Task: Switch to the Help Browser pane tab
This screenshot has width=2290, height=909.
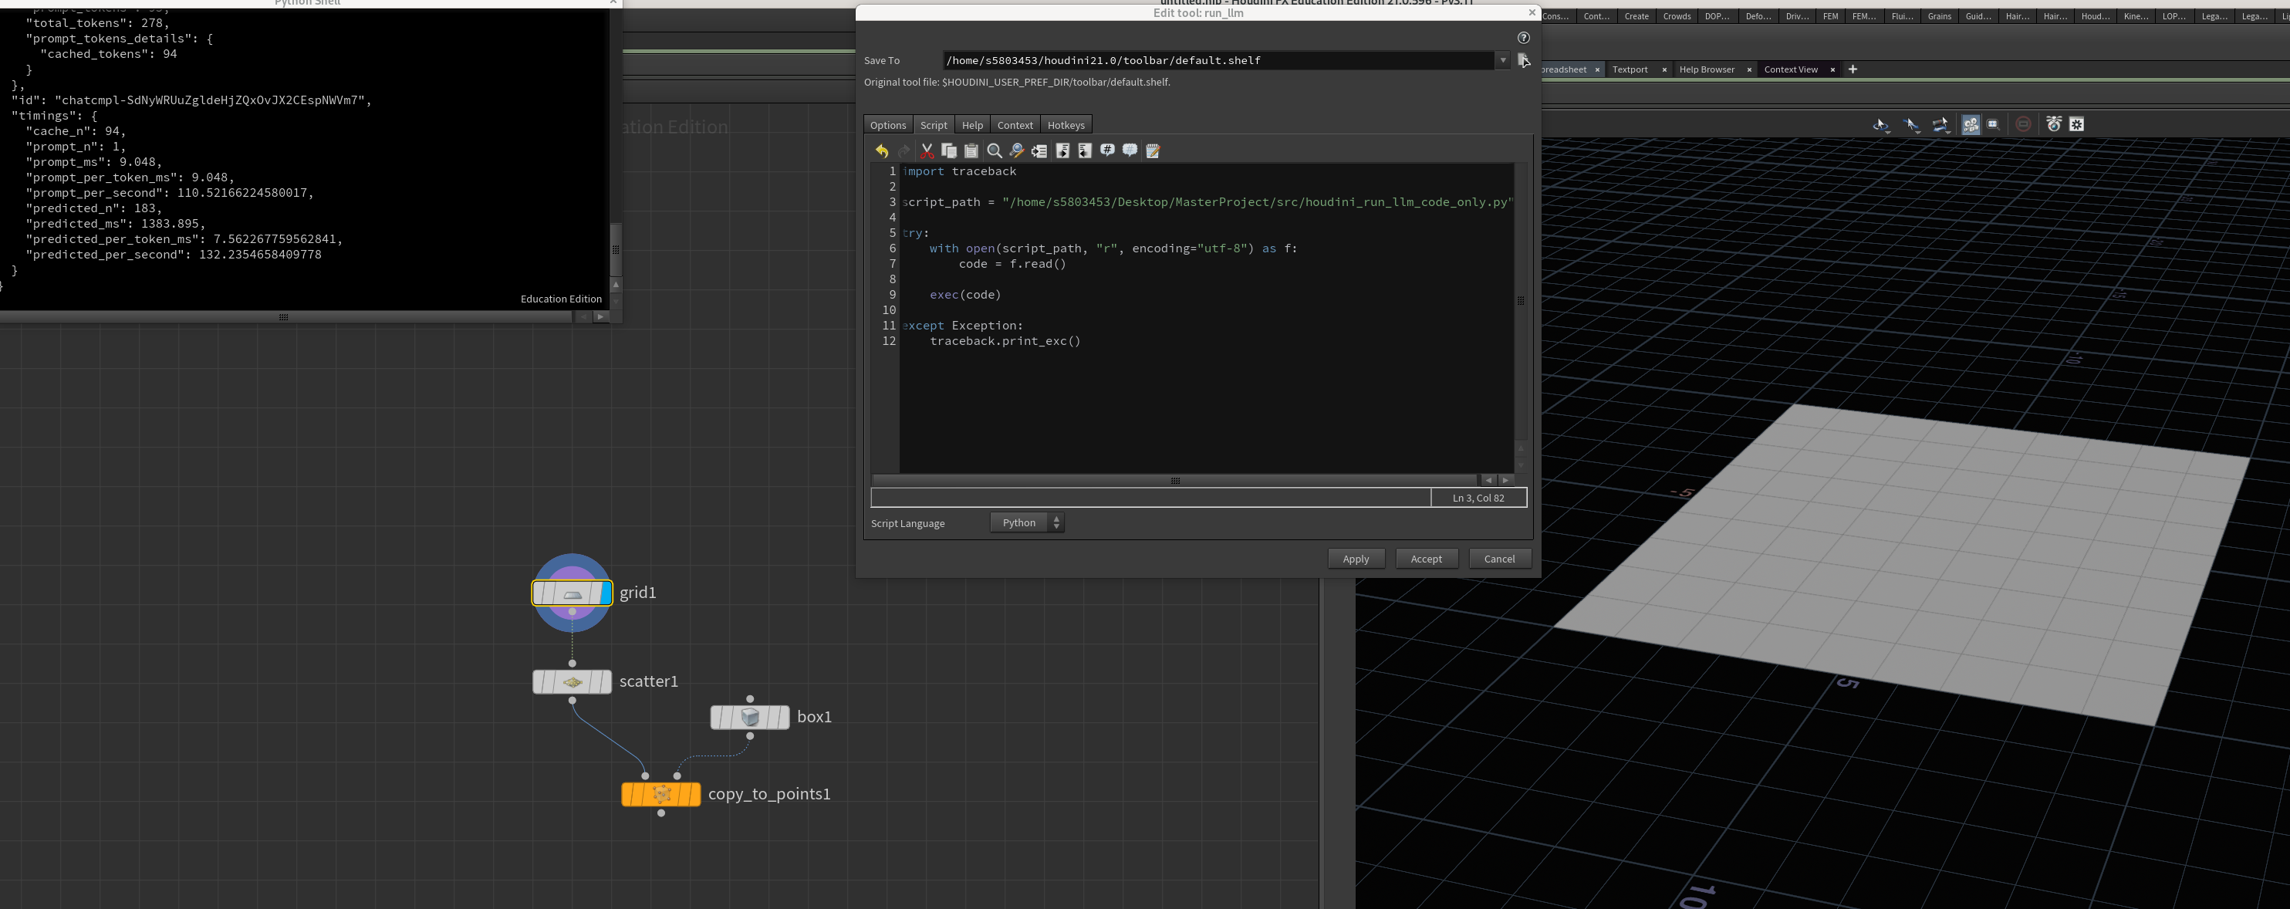Action: (1707, 69)
